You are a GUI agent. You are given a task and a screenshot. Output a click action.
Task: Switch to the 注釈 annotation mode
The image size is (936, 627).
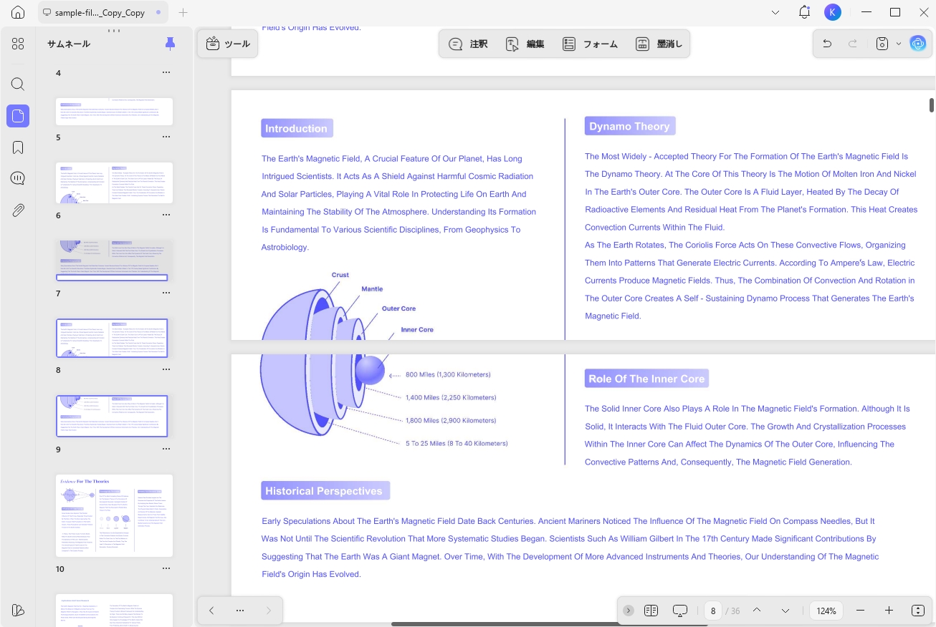tap(468, 44)
